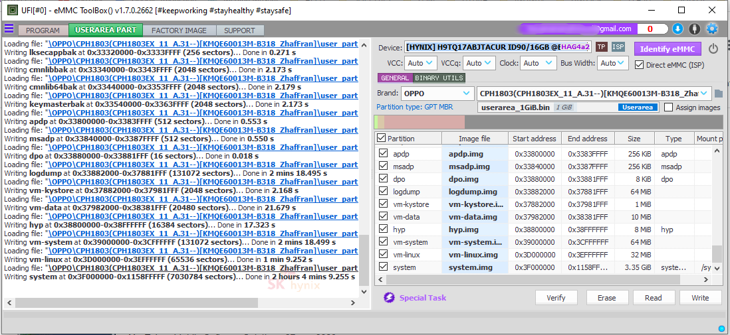Click the gray unallocated area of partition map

pyautogui.click(x=593, y=122)
